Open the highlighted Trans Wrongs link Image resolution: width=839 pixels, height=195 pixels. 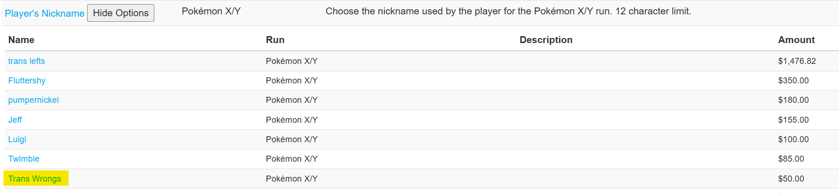(35, 179)
